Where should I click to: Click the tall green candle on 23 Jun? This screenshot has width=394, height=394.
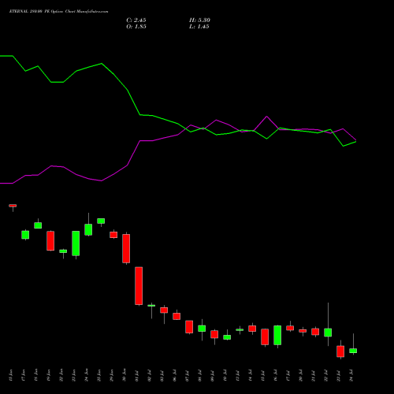[x=76, y=243]
